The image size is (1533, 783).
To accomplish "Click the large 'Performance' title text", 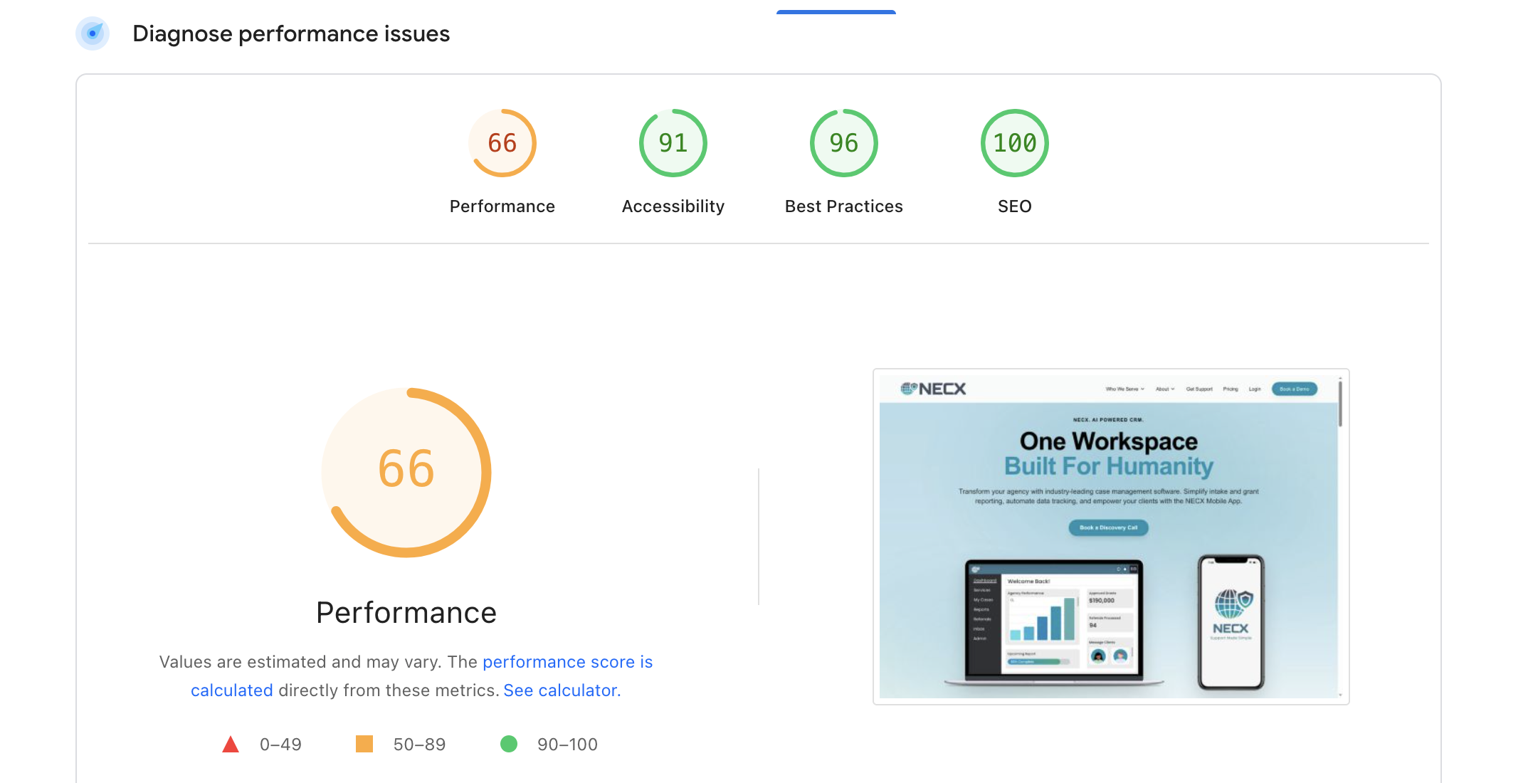I will click(406, 613).
